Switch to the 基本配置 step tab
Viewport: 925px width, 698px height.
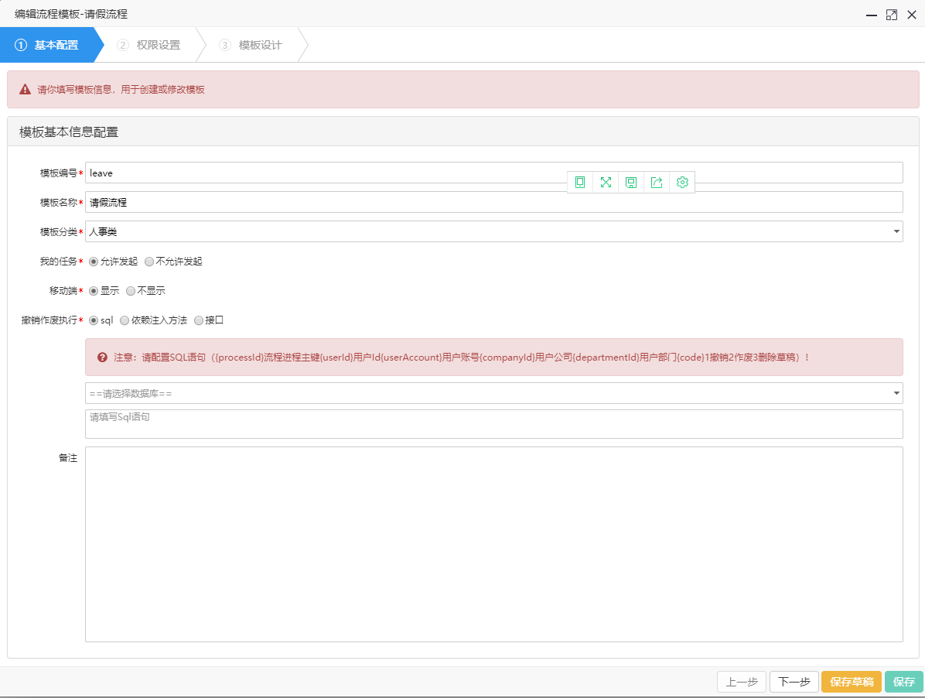coord(50,45)
